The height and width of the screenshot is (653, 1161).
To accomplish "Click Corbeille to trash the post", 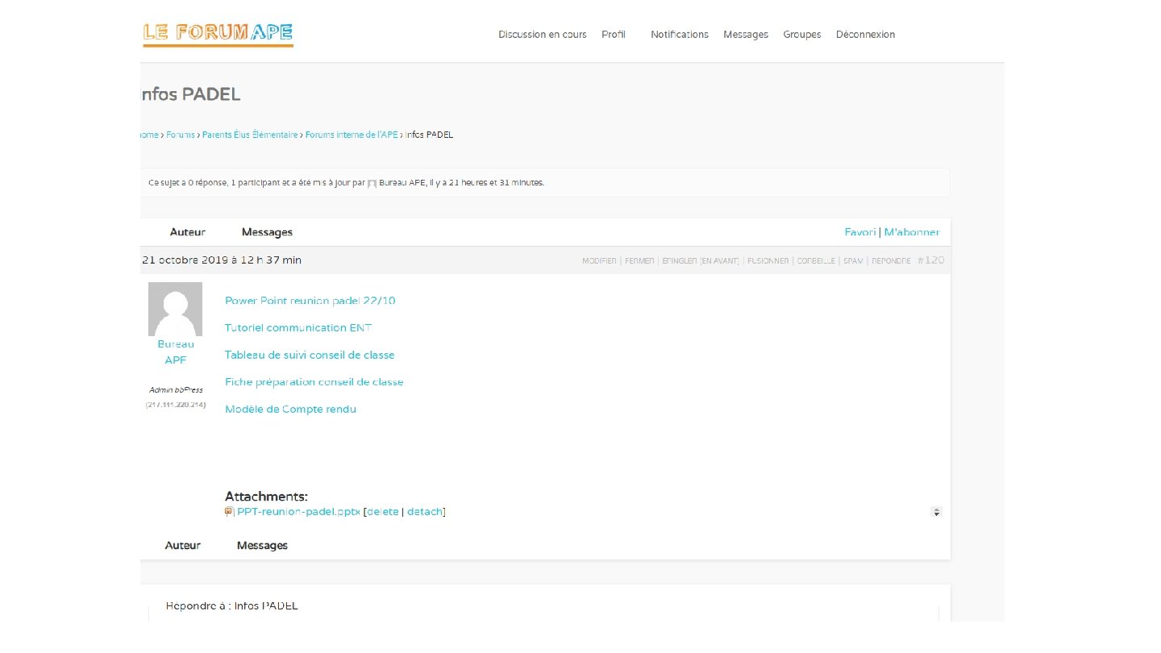I will click(816, 261).
